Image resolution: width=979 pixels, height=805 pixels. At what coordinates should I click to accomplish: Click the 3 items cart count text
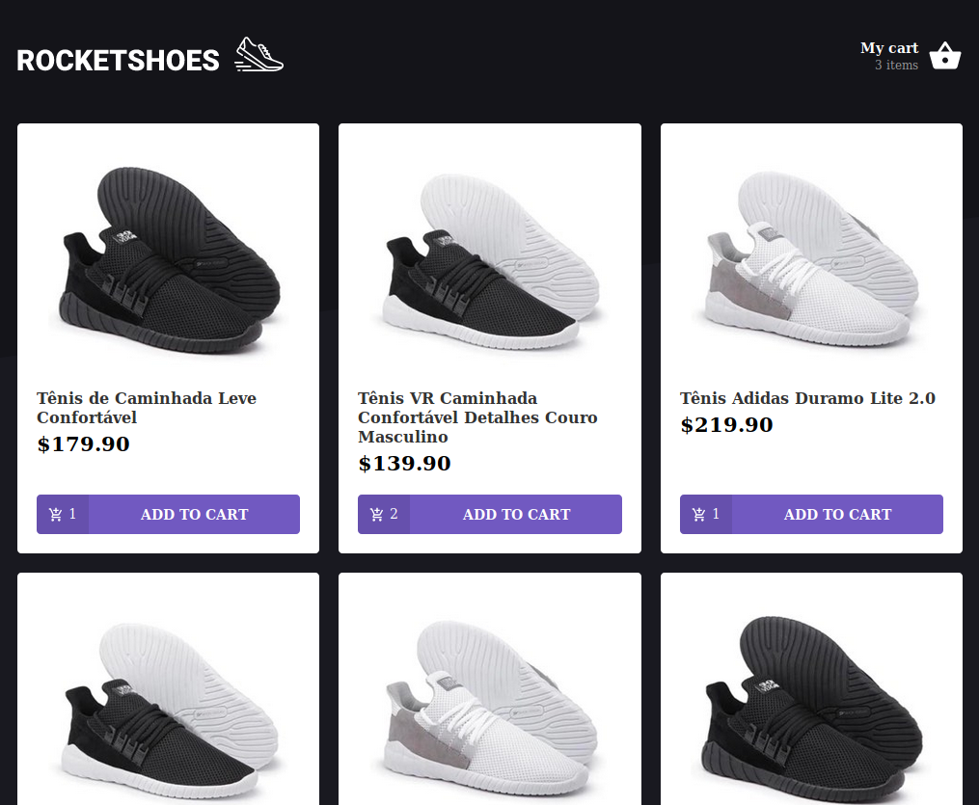896,66
